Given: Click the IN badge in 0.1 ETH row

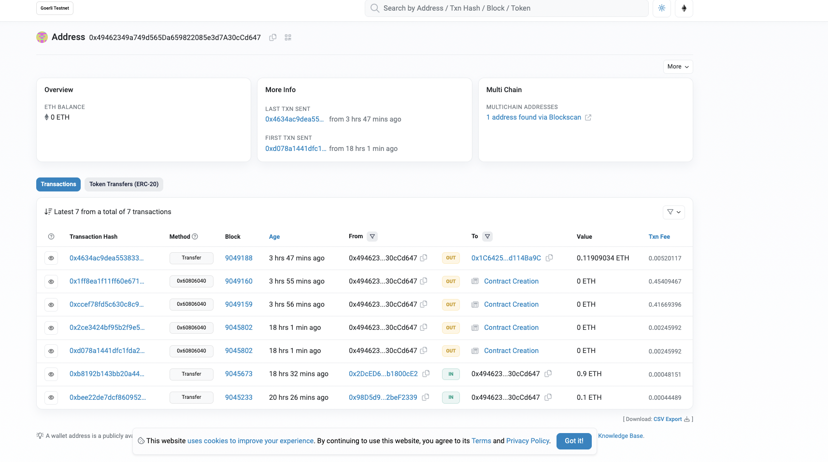Looking at the screenshot, I should click(x=451, y=397).
